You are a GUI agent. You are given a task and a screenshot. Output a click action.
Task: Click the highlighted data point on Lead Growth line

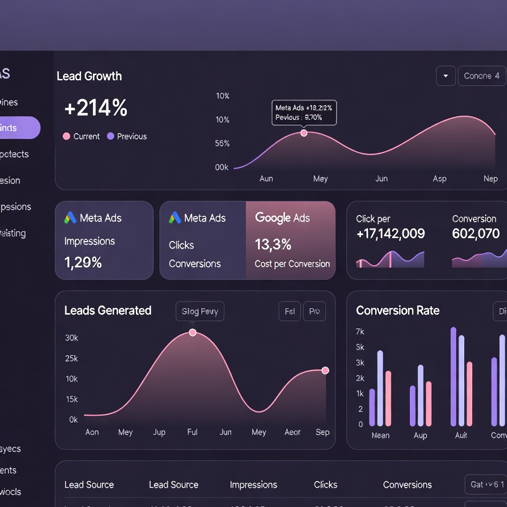[x=304, y=134]
